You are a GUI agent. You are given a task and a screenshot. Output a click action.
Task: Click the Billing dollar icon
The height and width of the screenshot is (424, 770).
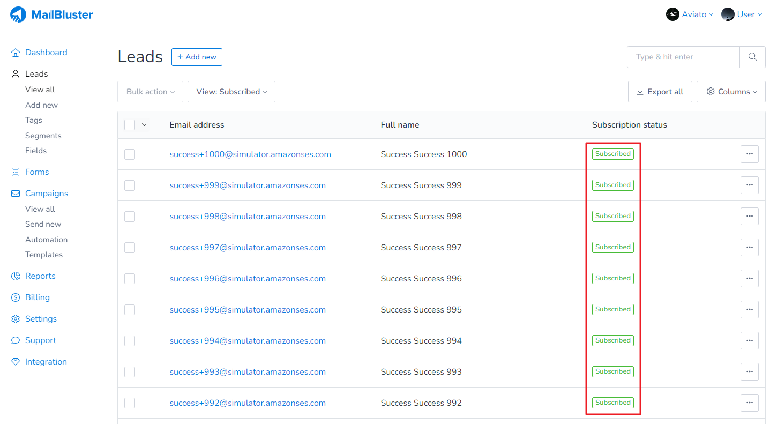tap(16, 297)
